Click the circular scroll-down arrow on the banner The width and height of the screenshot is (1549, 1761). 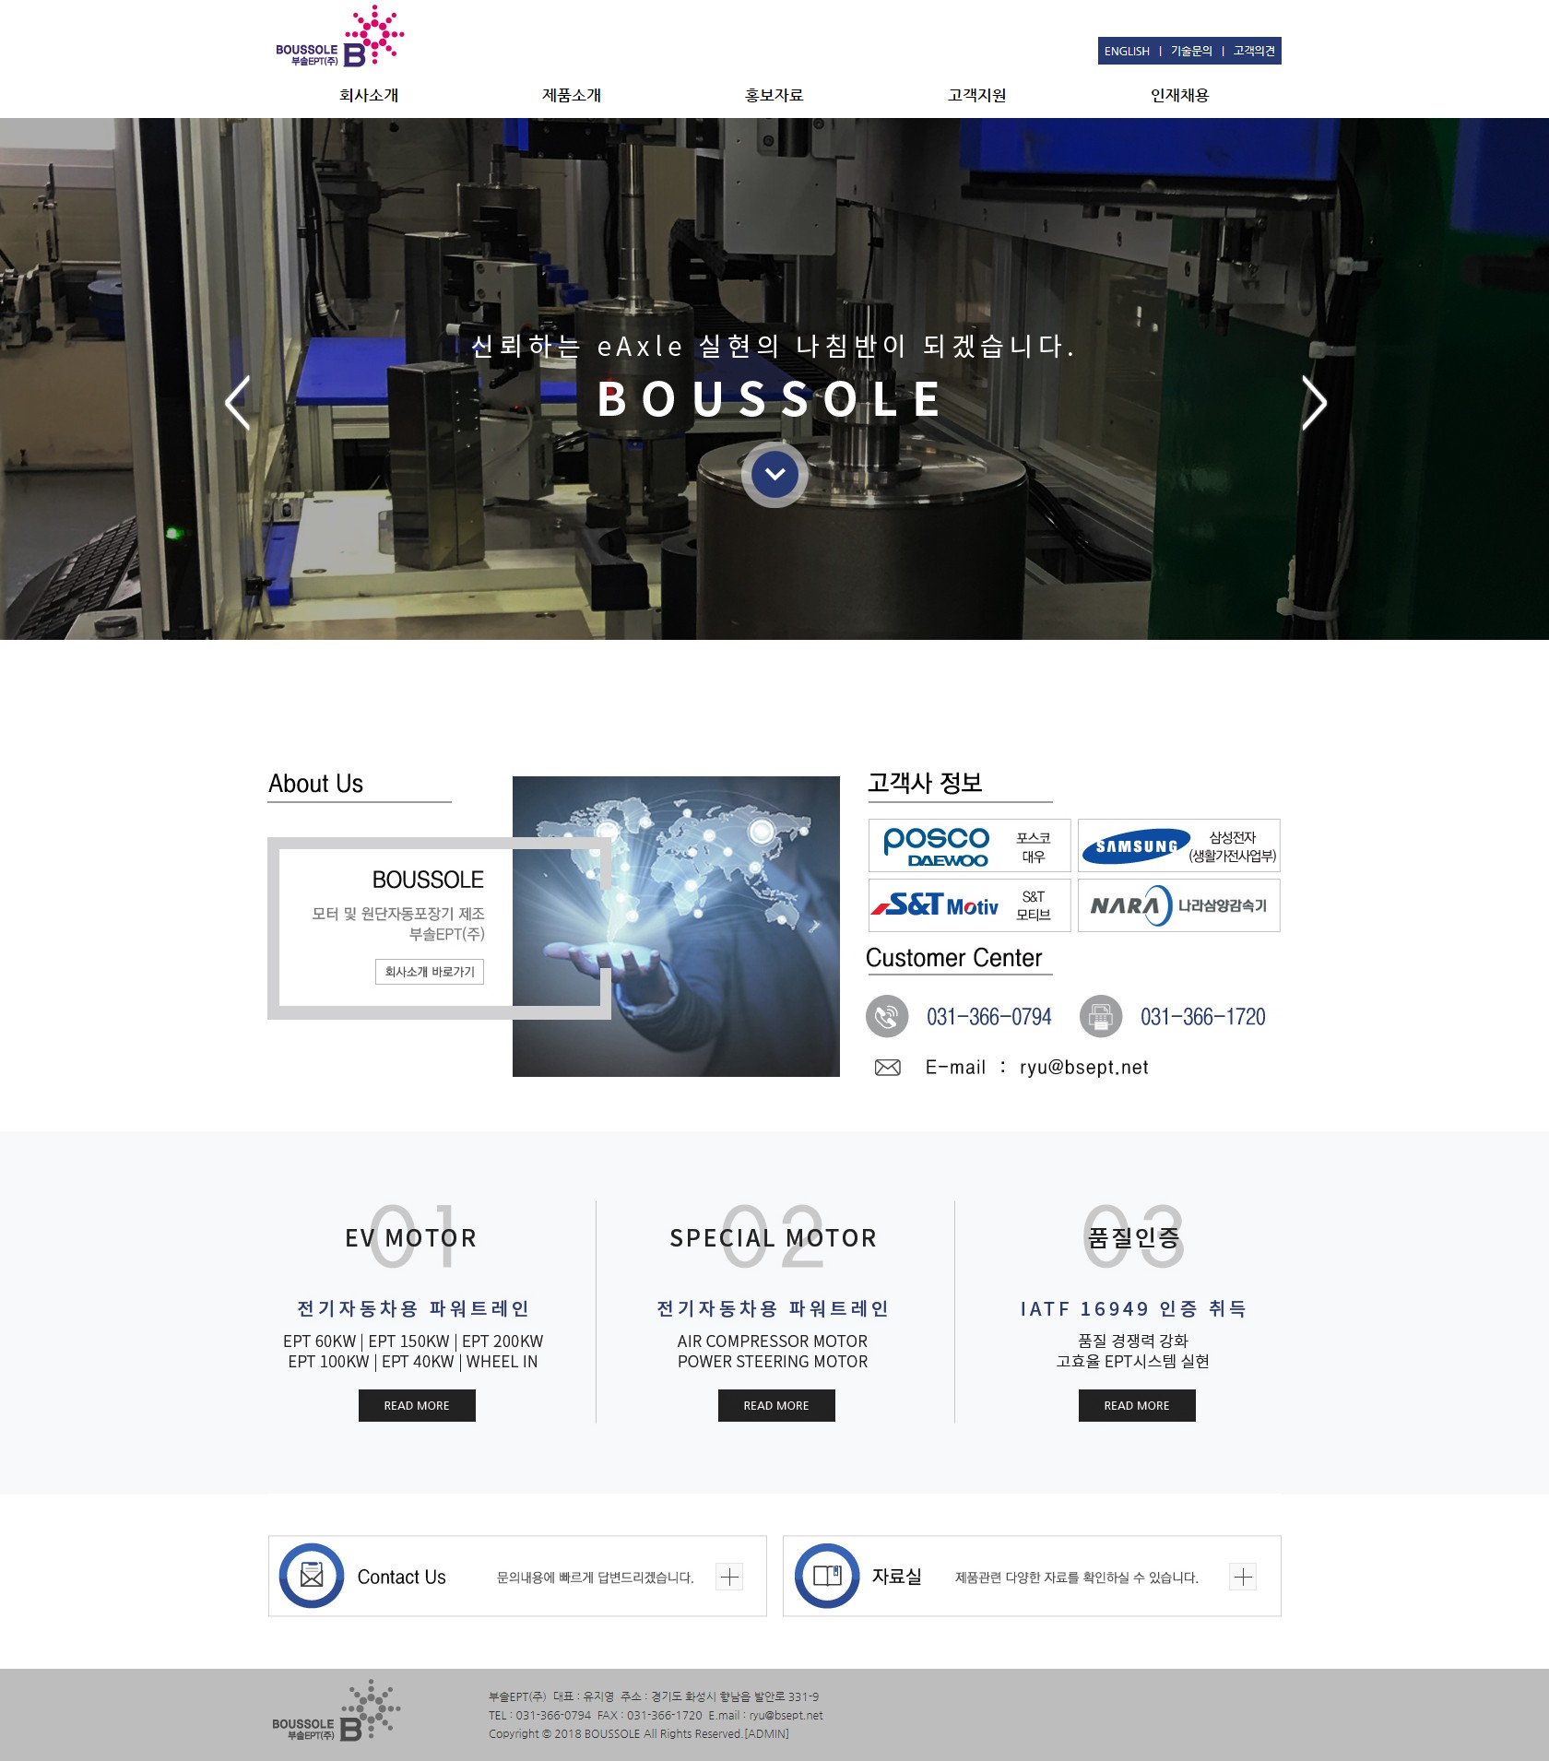click(774, 474)
